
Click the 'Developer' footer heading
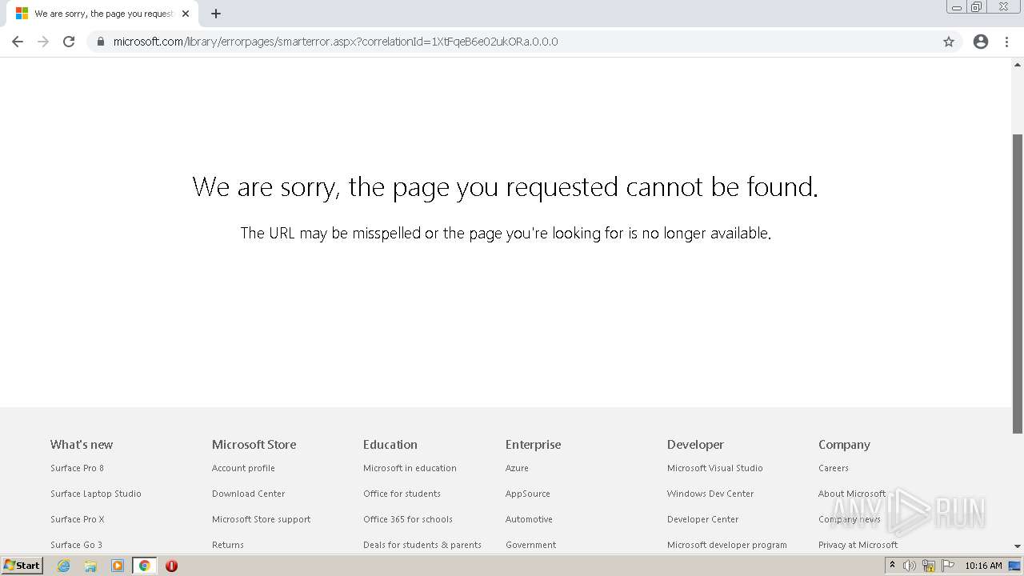tap(695, 444)
